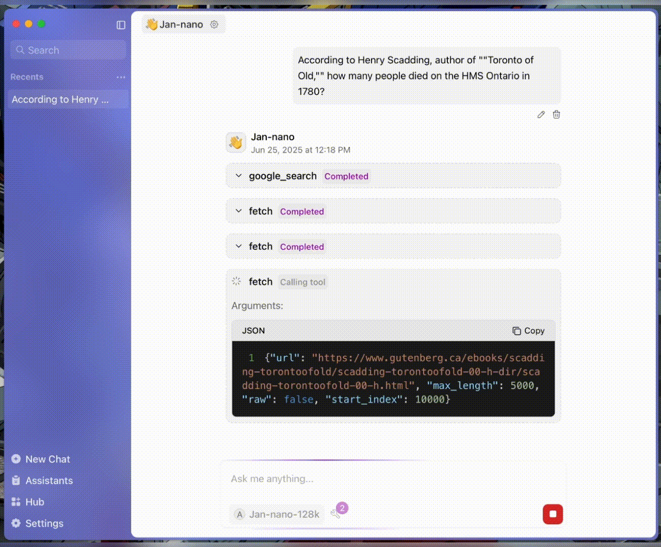Collapse the sidebar panel
The image size is (661, 547).
click(120, 25)
